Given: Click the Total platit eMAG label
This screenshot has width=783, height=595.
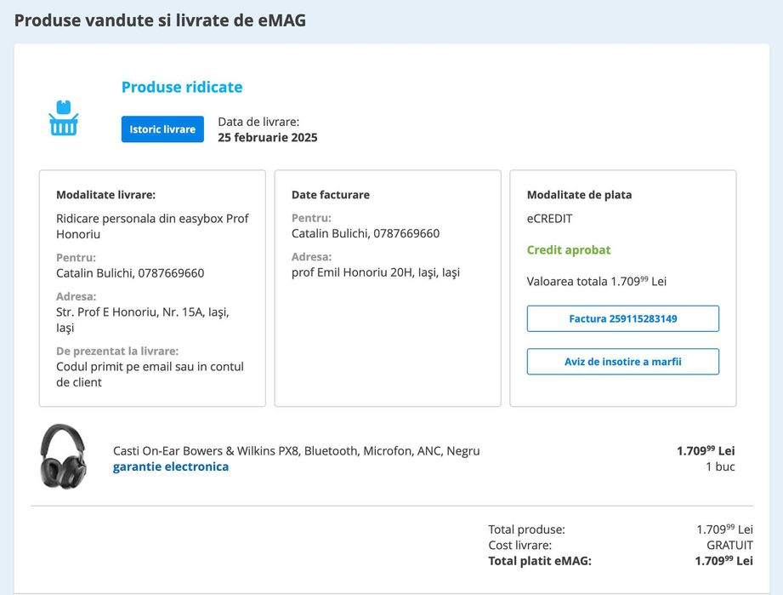Looking at the screenshot, I should pos(540,561).
